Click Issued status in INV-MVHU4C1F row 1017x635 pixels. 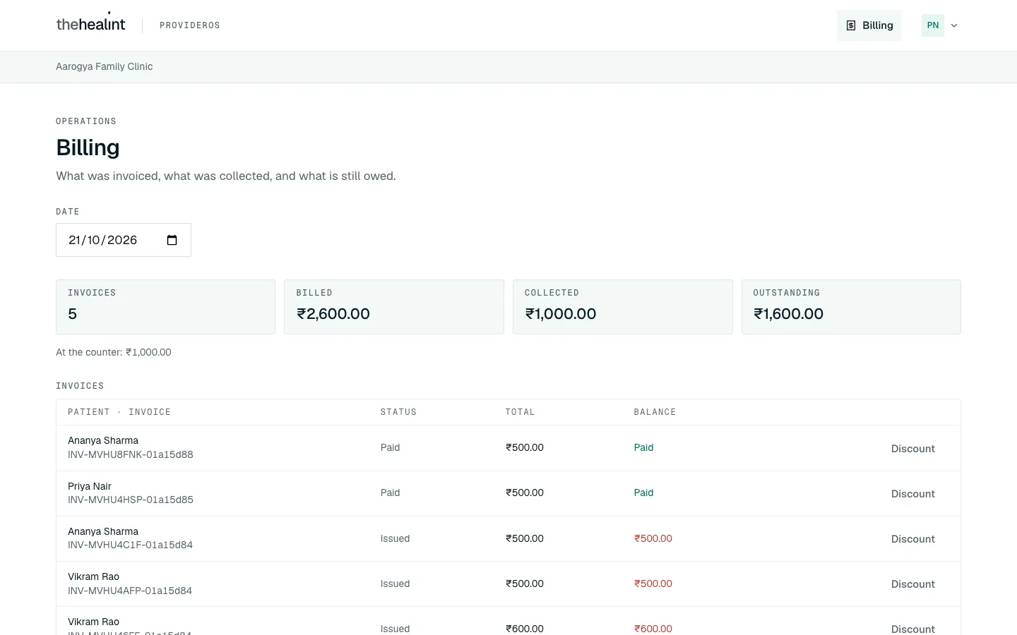tap(395, 538)
